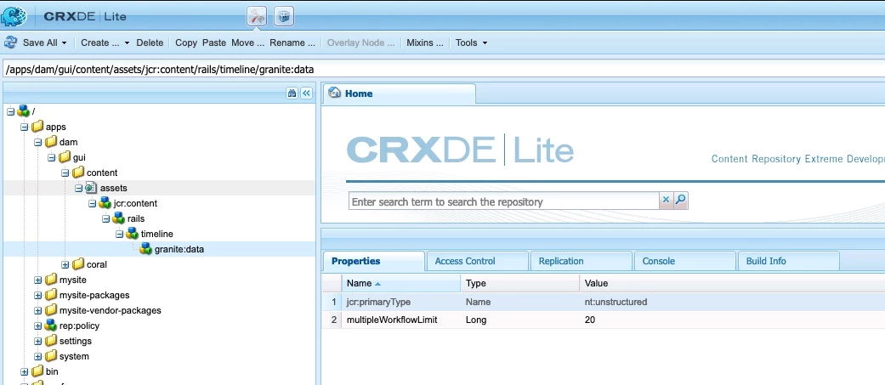Image resolution: width=885 pixels, height=385 pixels.
Task: Switch to the Console tab
Action: 685,262
